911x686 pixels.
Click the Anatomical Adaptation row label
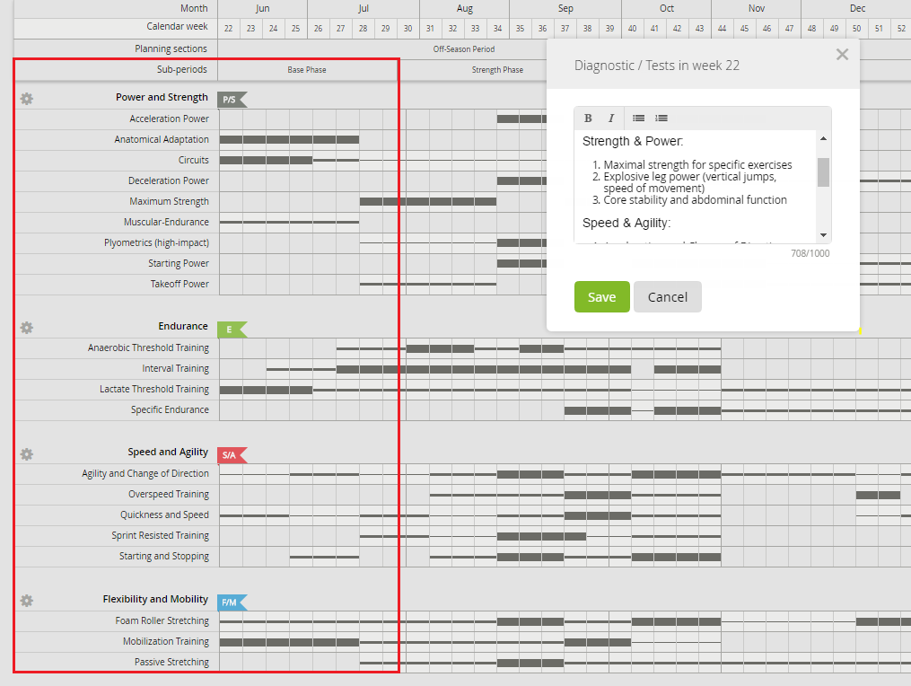pyautogui.click(x=162, y=139)
